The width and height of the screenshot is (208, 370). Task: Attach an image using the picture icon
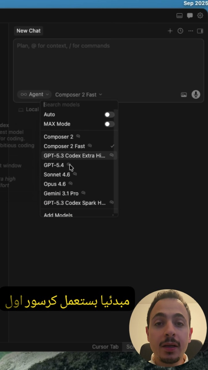[x=184, y=95]
